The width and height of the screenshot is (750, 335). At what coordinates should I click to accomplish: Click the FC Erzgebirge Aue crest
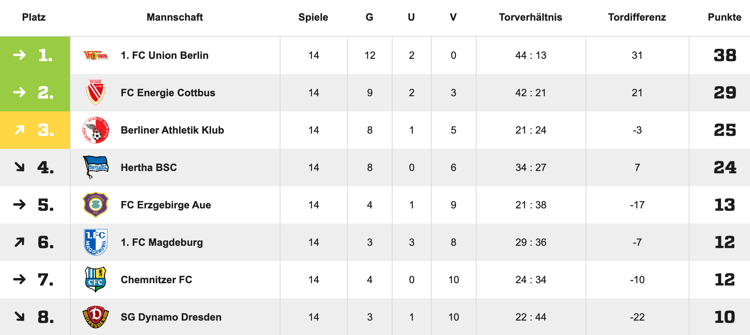[96, 205]
